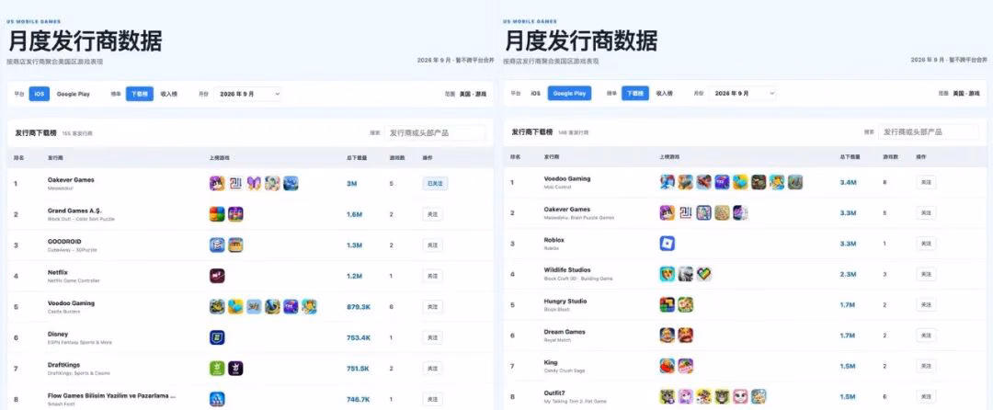This screenshot has width=993, height=410.
Task: Follow Dream Games publisher
Action: pyautogui.click(x=926, y=336)
